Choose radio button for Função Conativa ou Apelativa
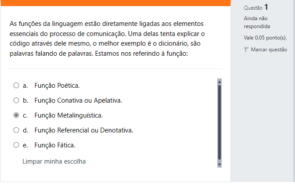The height and width of the screenshot is (186, 295). pyautogui.click(x=16, y=100)
